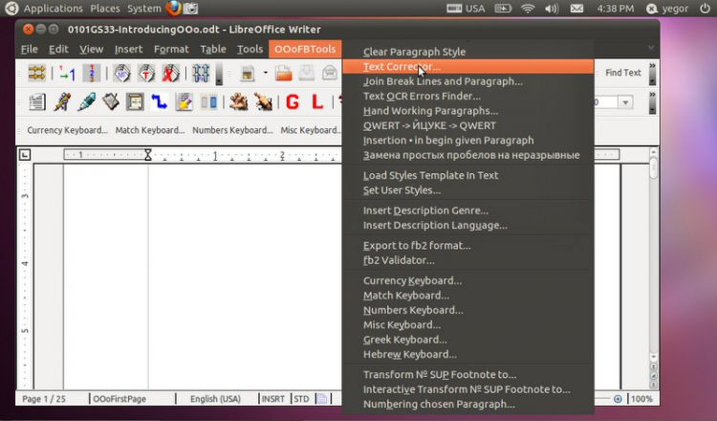
Task: Select Load Styles Template In Text
Action: pyautogui.click(x=467, y=175)
